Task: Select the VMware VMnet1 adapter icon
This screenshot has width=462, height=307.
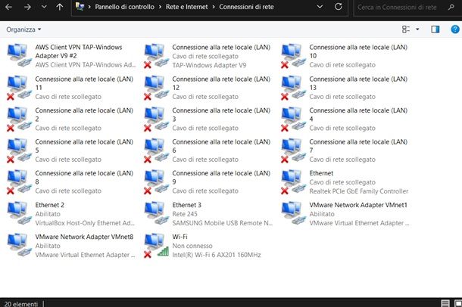Action: pos(293,213)
